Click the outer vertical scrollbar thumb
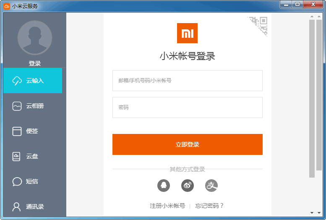Screen dimensions: 326x220 [319, 95]
